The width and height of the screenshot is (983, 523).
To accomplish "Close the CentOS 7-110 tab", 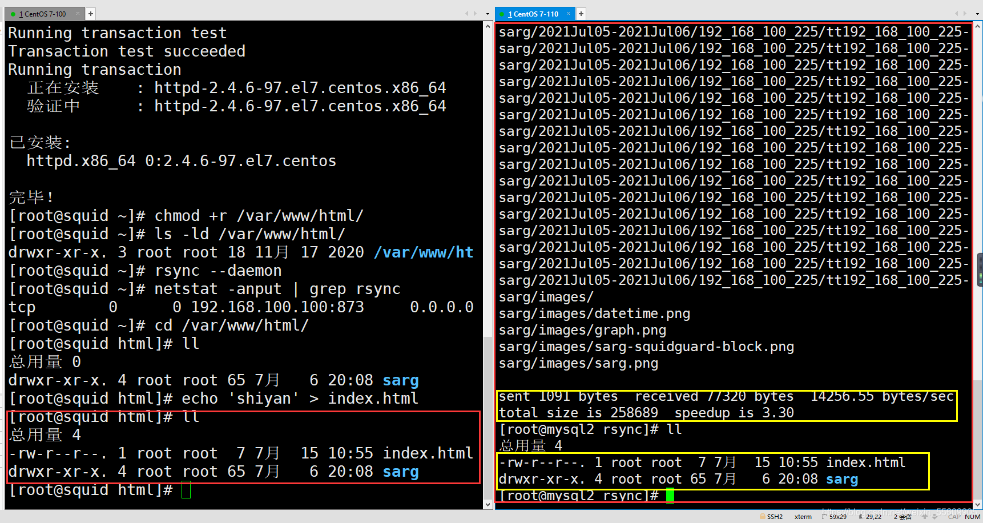I will point(568,14).
